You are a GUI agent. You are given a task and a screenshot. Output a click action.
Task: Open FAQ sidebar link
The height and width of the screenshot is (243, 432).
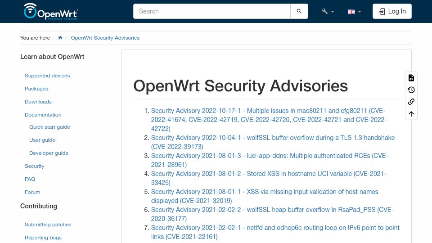(x=30, y=179)
